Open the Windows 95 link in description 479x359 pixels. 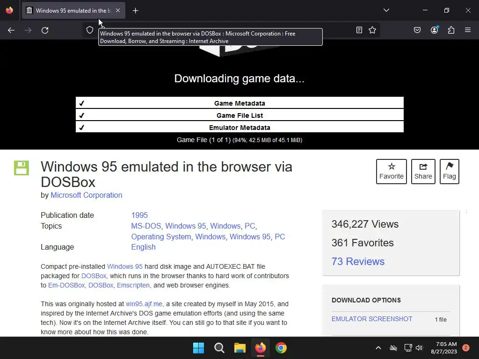[x=124, y=266]
